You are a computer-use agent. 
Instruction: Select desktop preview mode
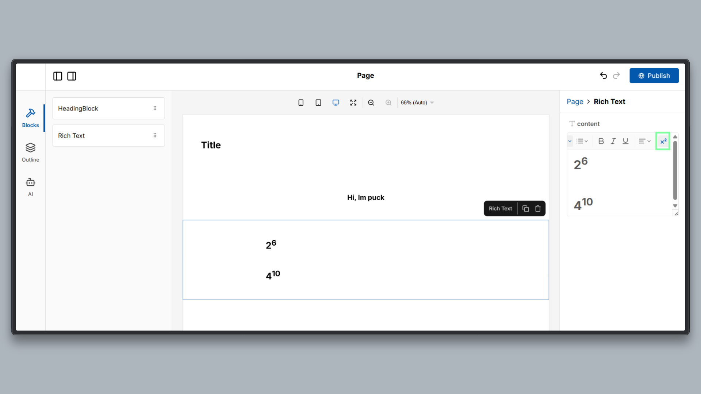pyautogui.click(x=336, y=103)
